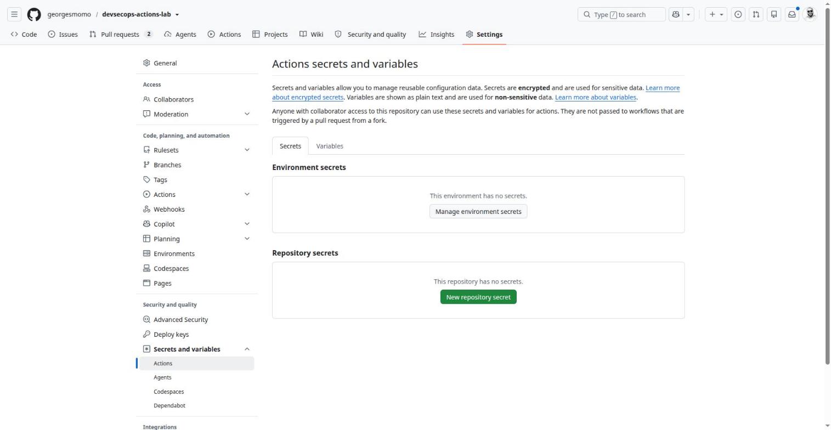Viewport: 831px width, 430px height.
Task: Select Actions under Secrets and variables
Action: [x=197, y=363]
